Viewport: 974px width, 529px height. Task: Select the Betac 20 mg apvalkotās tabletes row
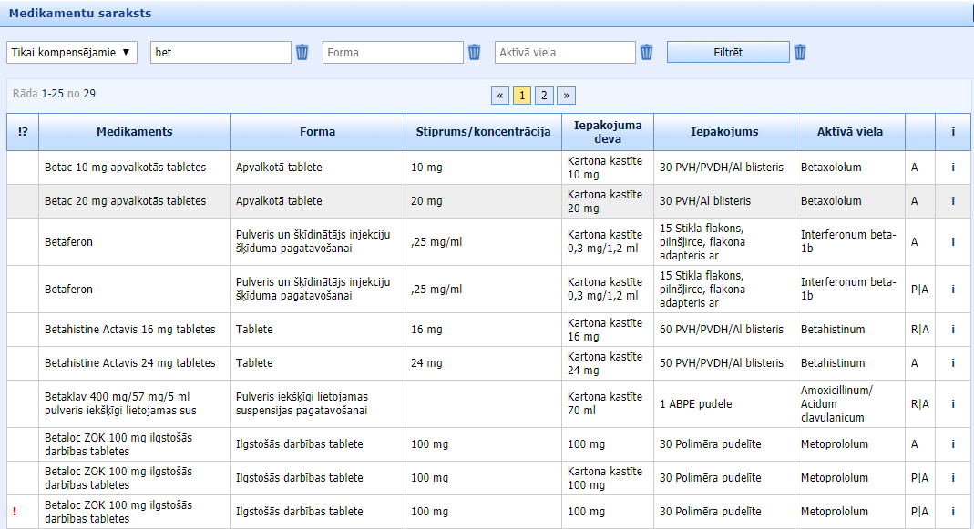[x=126, y=201]
